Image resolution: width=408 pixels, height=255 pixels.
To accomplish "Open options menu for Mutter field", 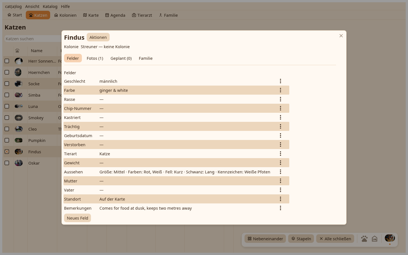I will click(280, 181).
